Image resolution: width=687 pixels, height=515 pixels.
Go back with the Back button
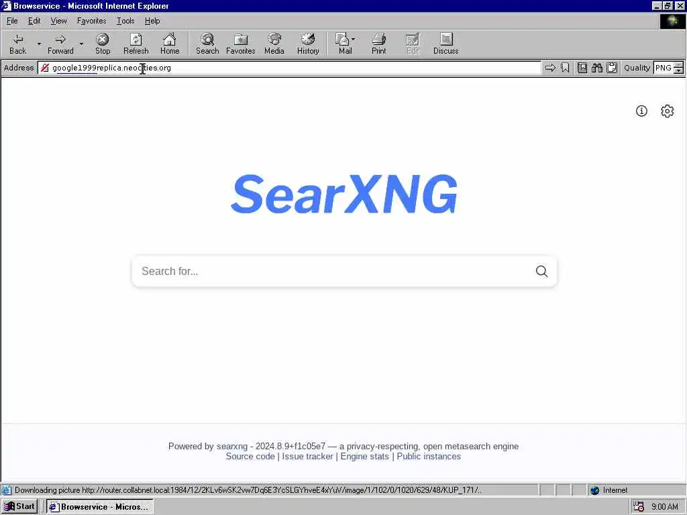(x=17, y=44)
